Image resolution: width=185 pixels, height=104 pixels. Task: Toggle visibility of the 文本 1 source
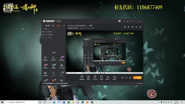(43, 32)
